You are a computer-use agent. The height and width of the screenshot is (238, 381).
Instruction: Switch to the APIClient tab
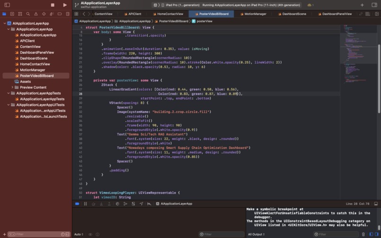pos(132,14)
